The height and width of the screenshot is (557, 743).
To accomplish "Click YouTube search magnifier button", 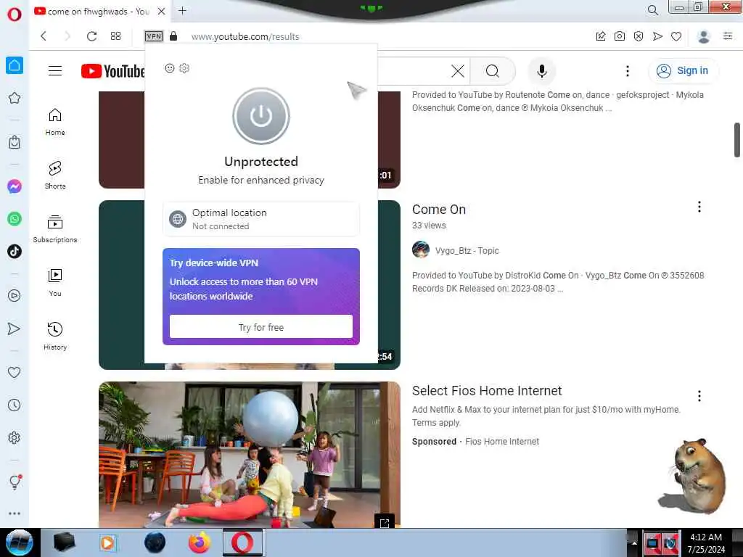I will [493, 71].
